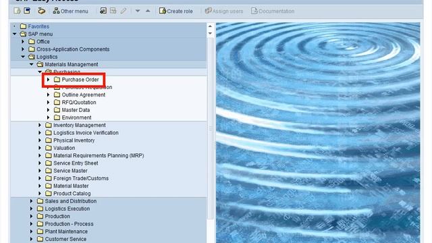Collapse the SAP menu node arrow
Image resolution: width=432 pixels, height=243 pixels.
click(15, 34)
